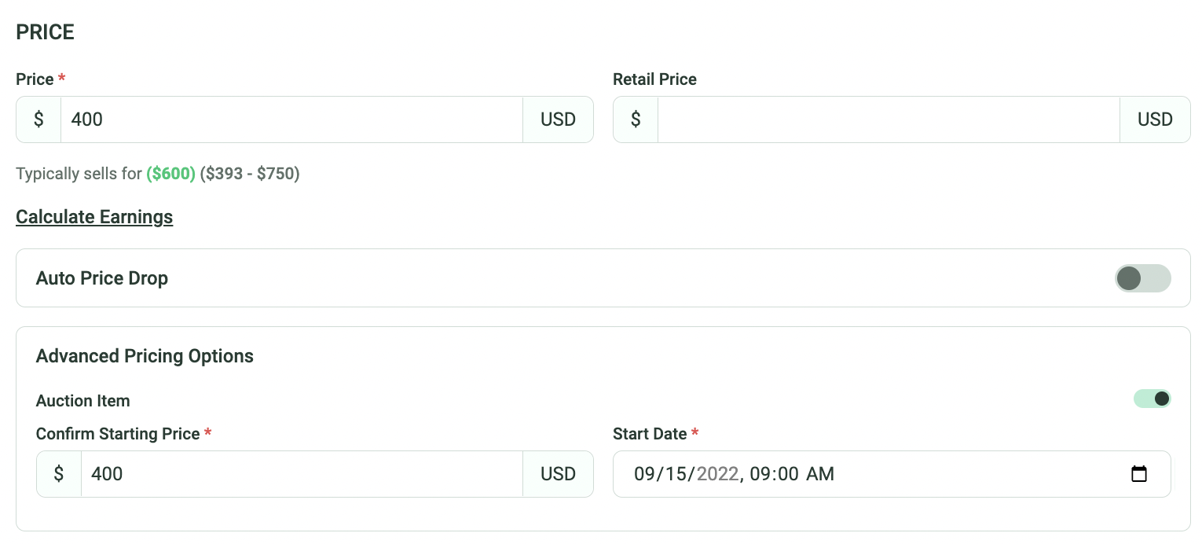Select the day segment in Start Date
This screenshot has height=544, width=1202.
pos(676,474)
